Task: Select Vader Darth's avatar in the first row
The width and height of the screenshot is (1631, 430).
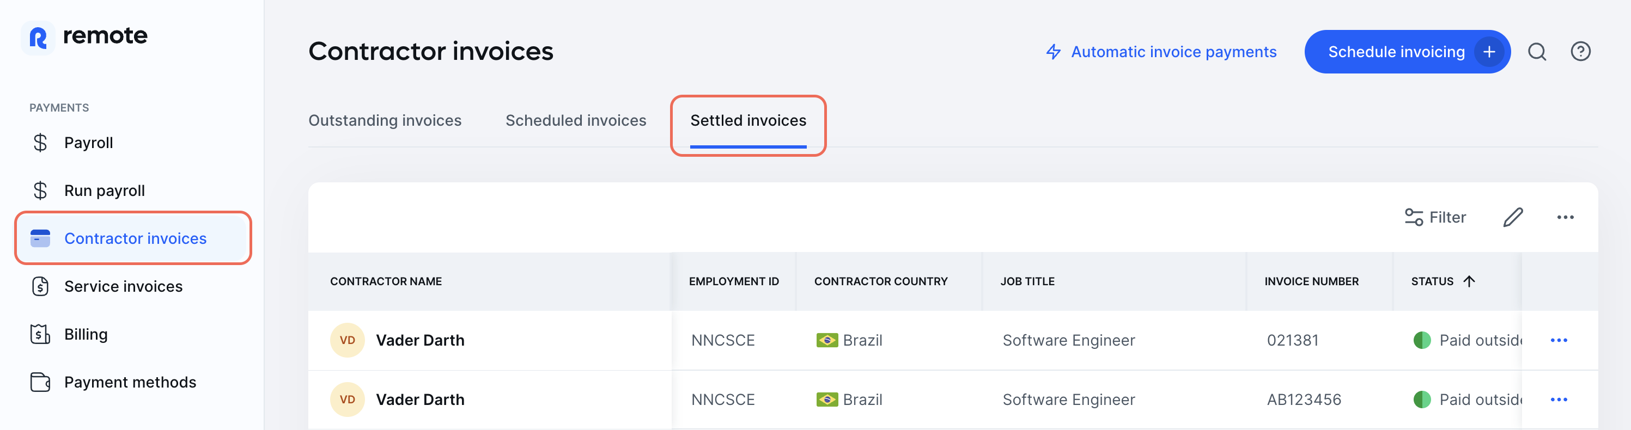Action: coord(347,340)
